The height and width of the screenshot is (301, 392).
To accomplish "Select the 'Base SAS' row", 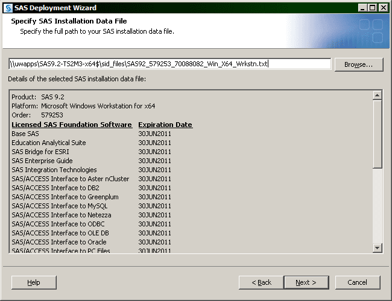I will click(x=92, y=134).
